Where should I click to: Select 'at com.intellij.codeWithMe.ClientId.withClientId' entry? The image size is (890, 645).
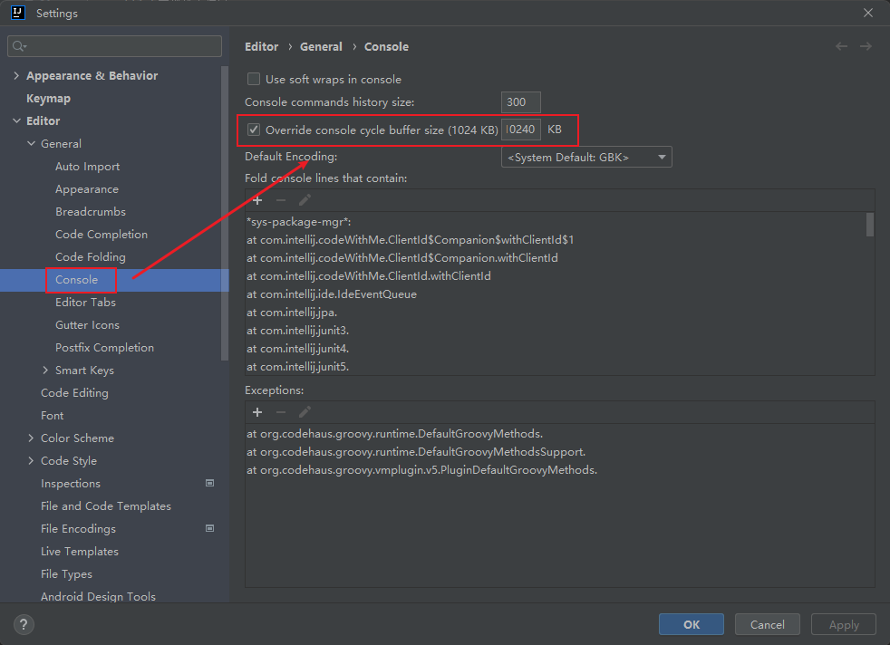click(368, 276)
